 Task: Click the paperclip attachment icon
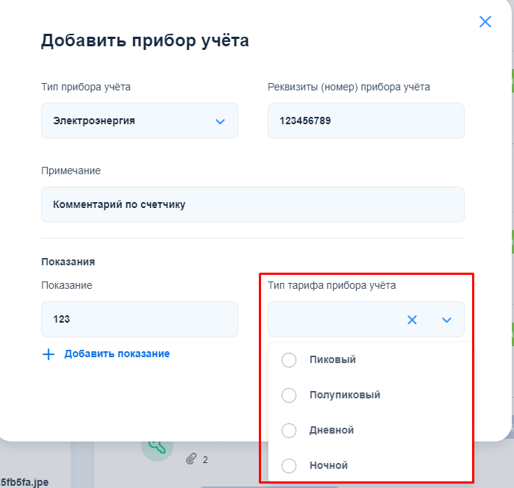191,459
